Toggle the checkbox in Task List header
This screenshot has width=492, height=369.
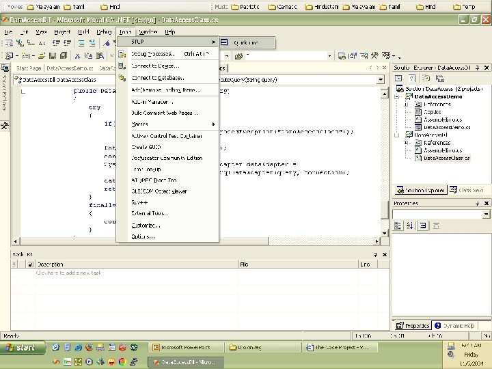(30, 264)
